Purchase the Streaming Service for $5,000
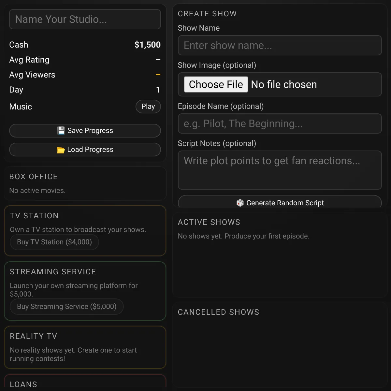 click(67, 307)
